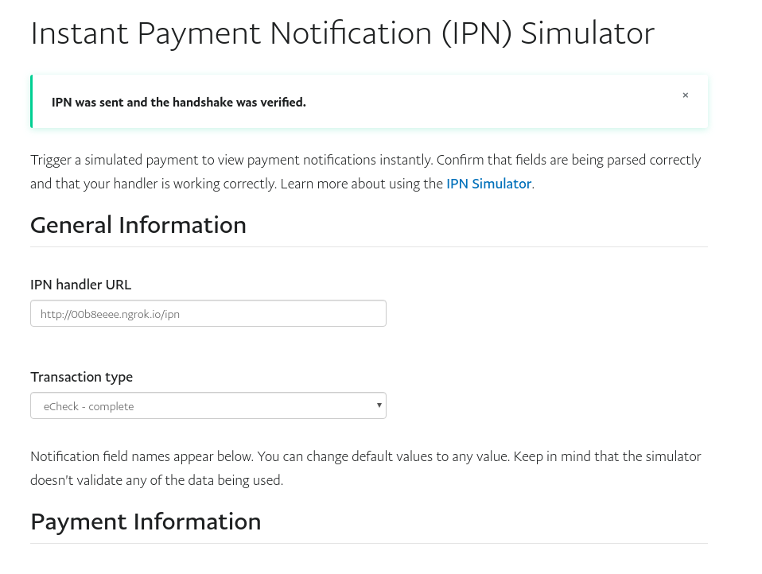Click the Payment Information section heading
This screenshot has width=762, height=574.
coord(146,522)
